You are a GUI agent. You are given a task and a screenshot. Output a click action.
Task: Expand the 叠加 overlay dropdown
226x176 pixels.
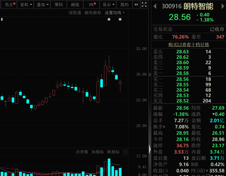click(42, 5)
